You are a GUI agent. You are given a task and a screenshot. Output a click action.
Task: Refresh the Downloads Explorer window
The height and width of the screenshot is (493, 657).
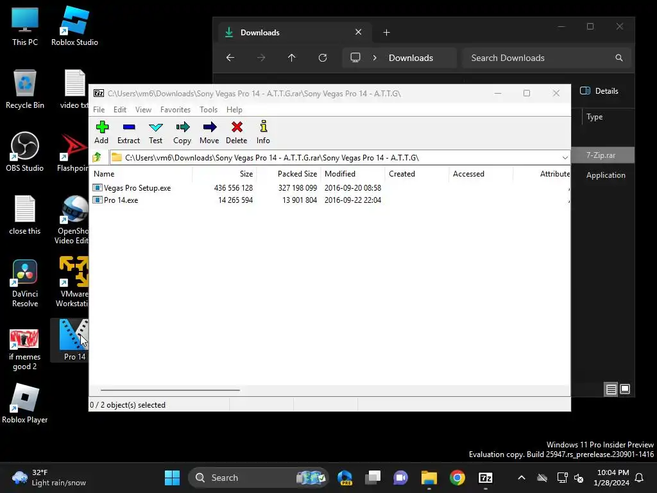(x=323, y=58)
